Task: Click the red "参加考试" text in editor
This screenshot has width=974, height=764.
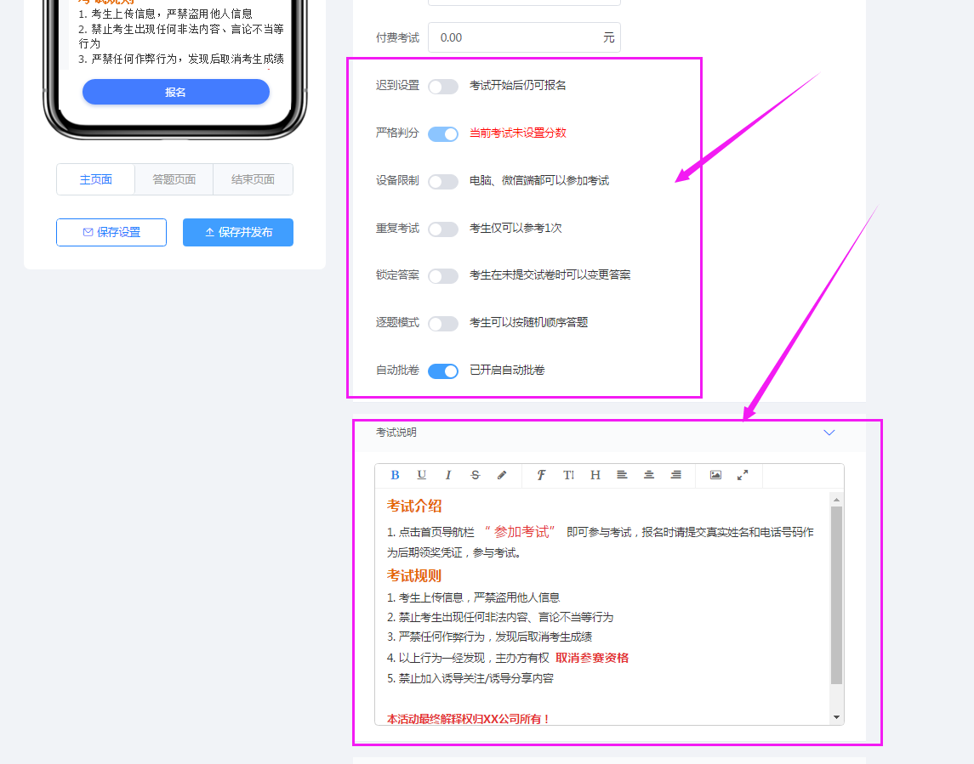Action: point(520,532)
